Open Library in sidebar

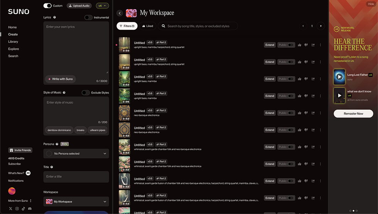click(x=13, y=42)
